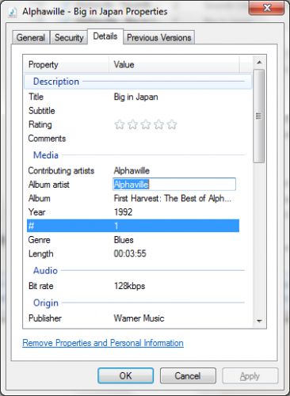290x396 pixels.
Task: Click the music file icon in title bar
Action: [x=12, y=12]
